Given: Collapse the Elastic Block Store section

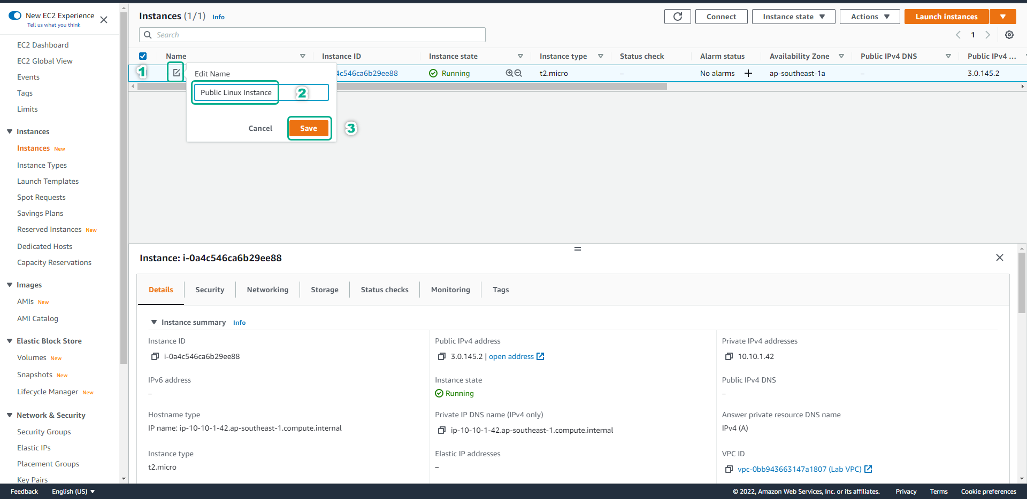Looking at the screenshot, I should pyautogui.click(x=10, y=341).
